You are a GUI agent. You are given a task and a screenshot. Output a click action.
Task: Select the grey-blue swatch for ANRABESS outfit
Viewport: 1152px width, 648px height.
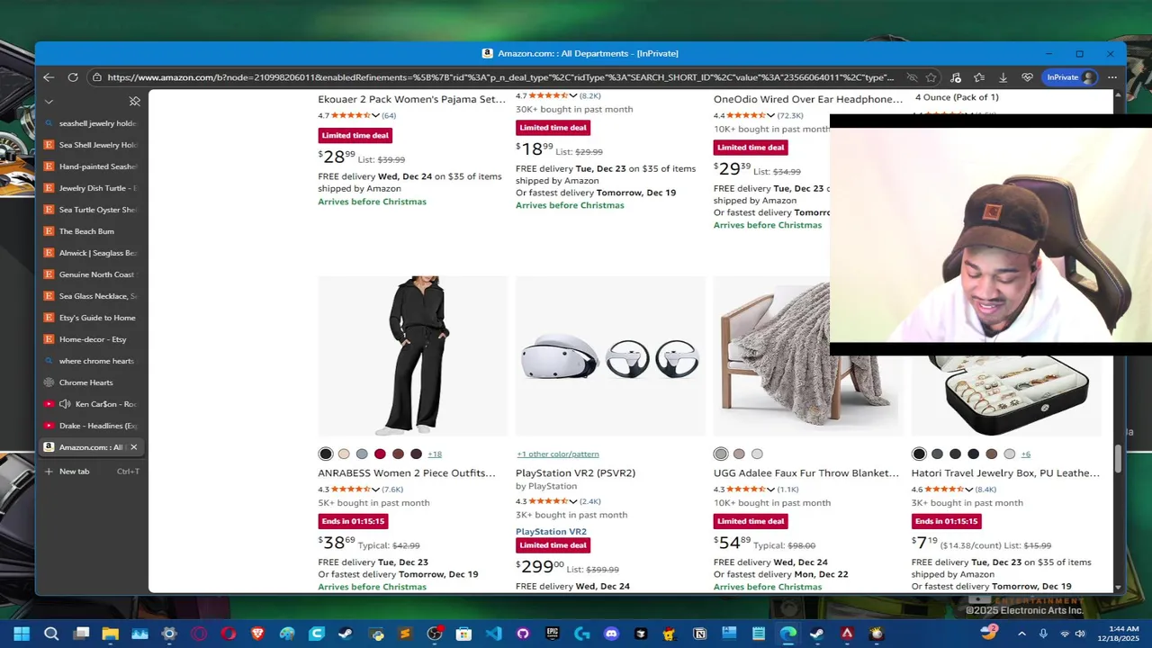[x=362, y=454]
